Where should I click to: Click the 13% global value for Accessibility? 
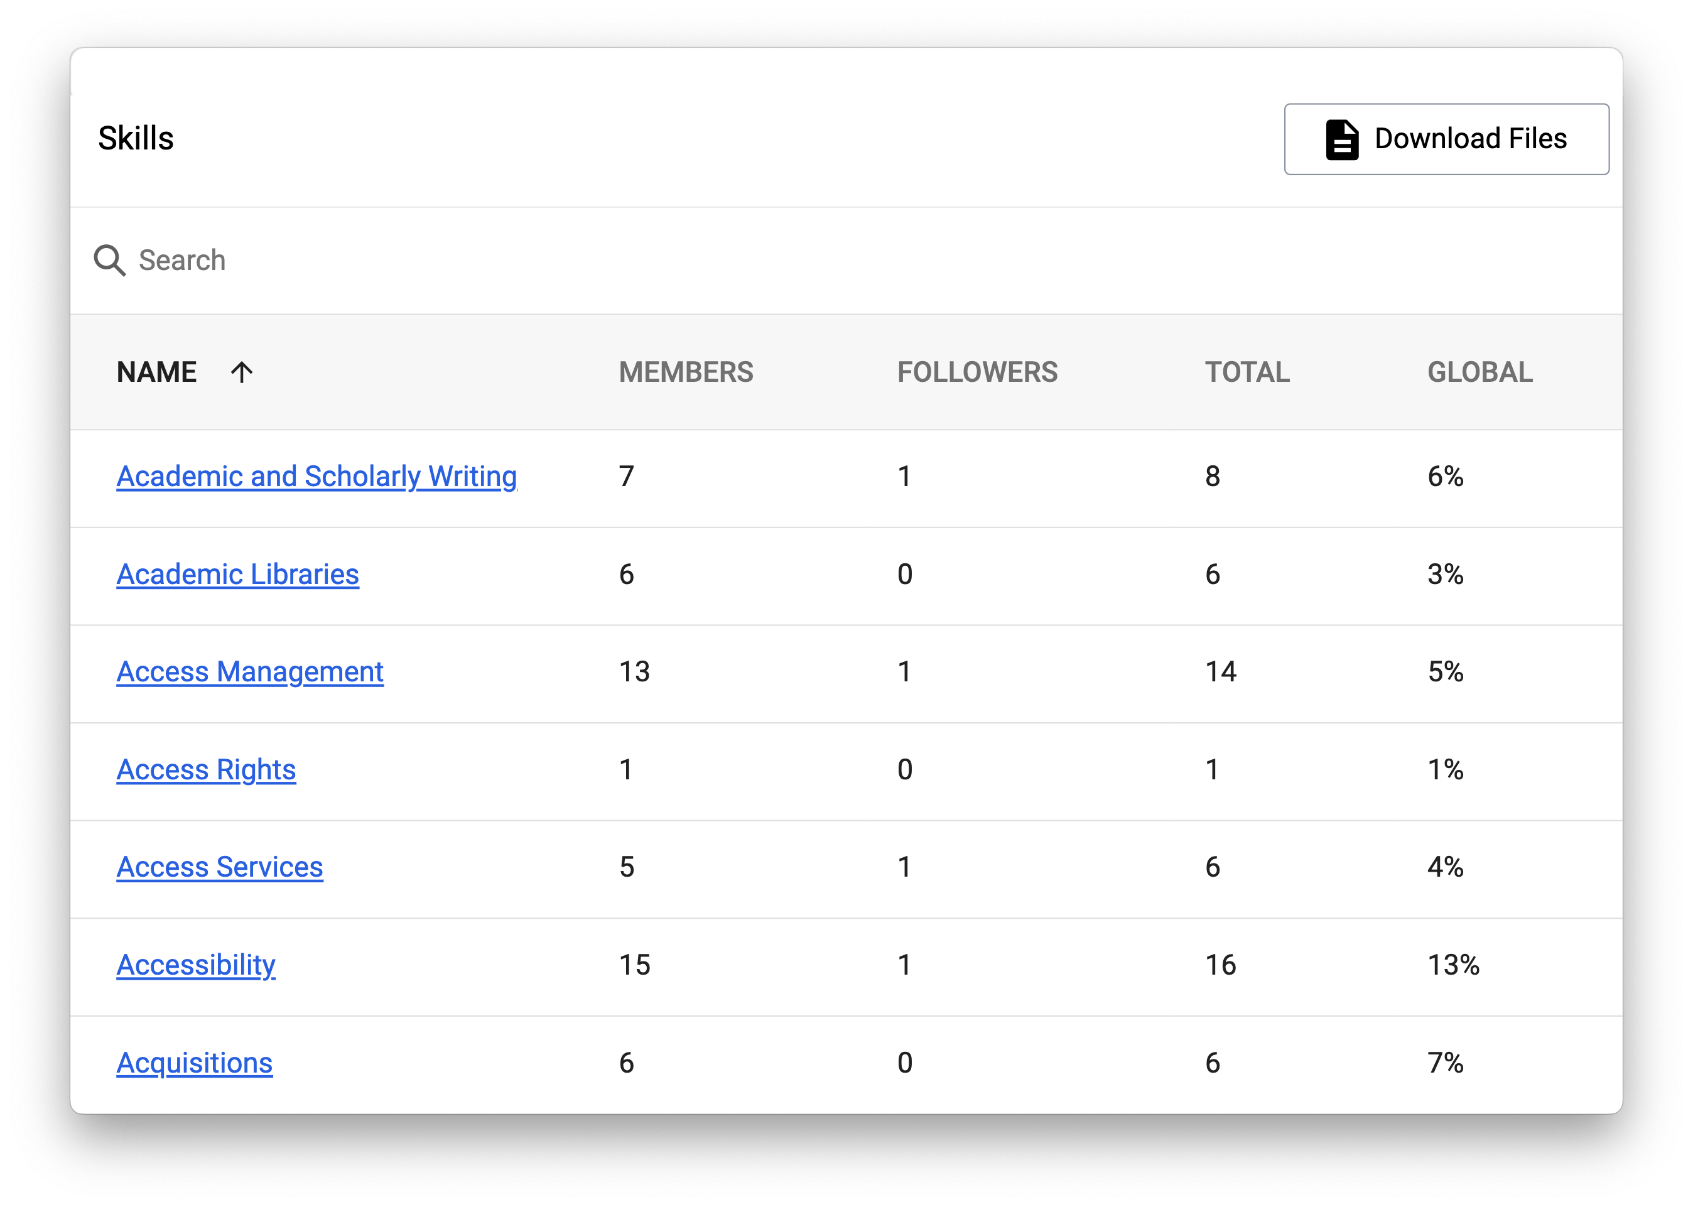coord(1453,965)
